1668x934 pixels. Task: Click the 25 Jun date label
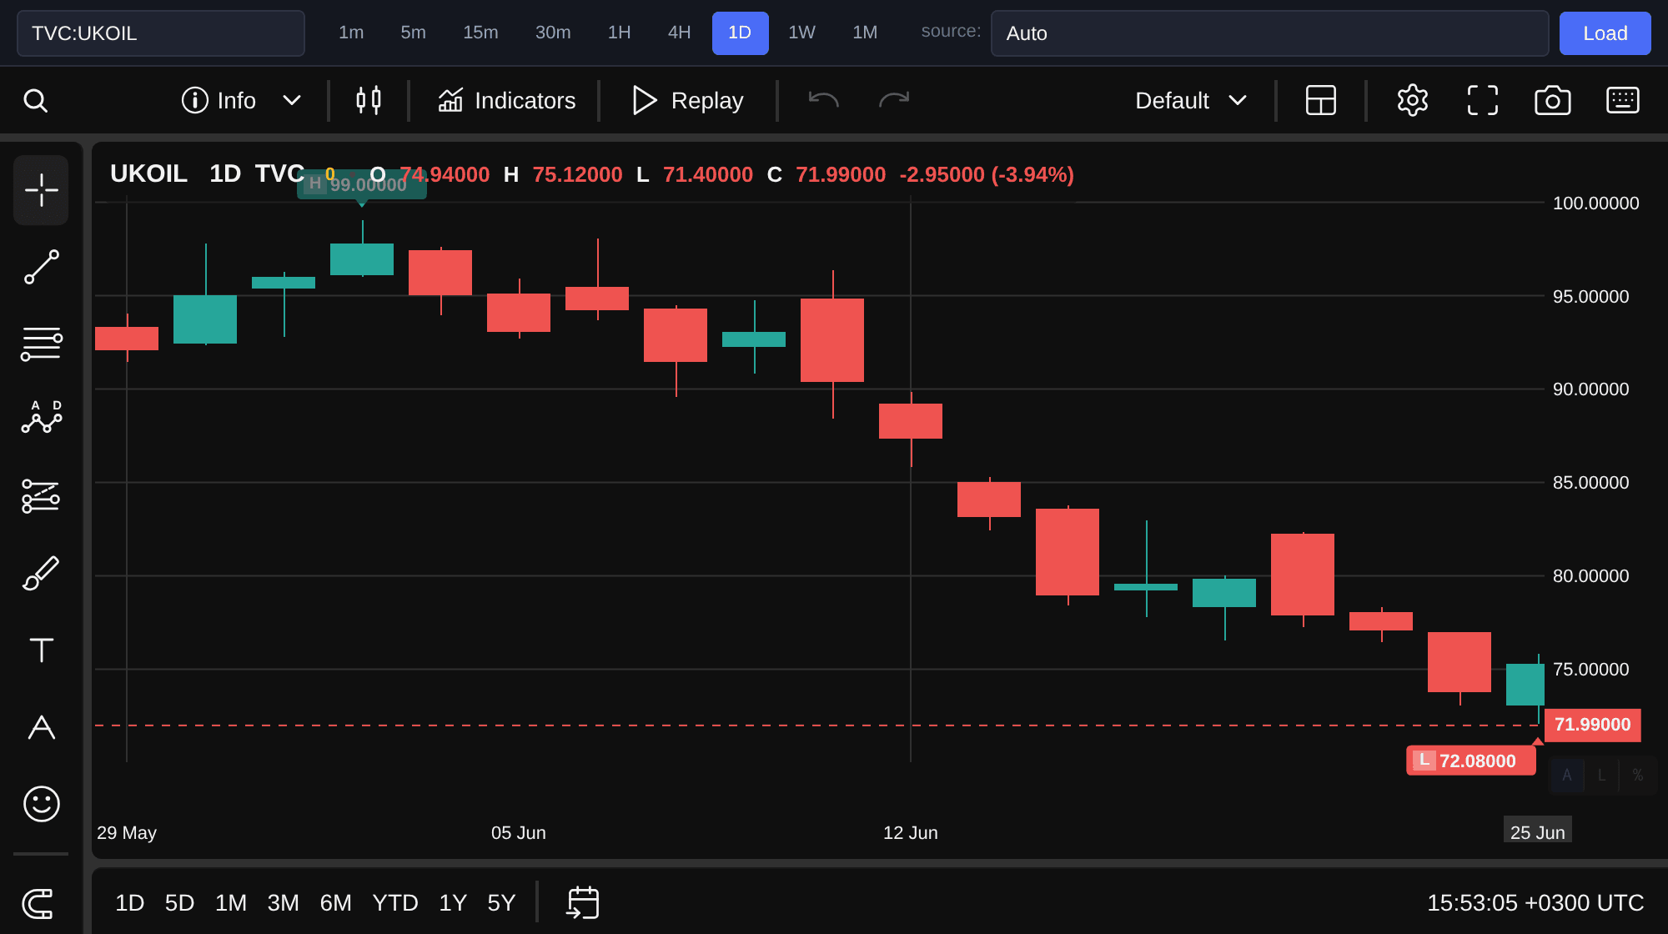pyautogui.click(x=1537, y=832)
